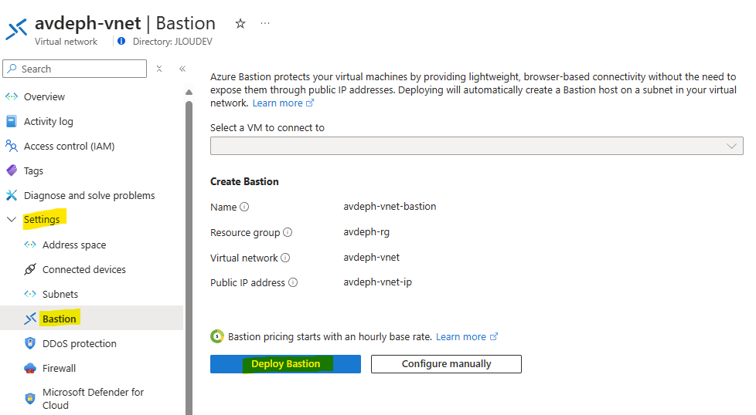Screen dimensions: 756x415
Task: Click inside the sidebar Search field
Action: click(75, 69)
